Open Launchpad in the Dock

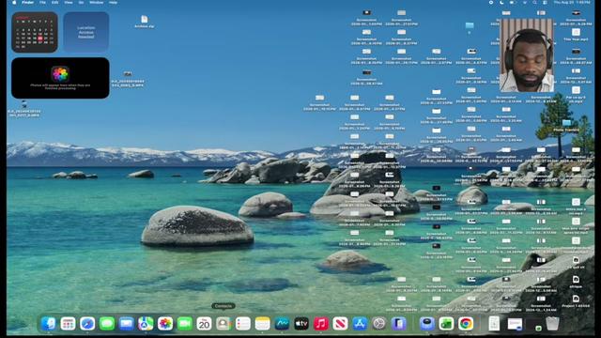pyautogui.click(x=68, y=324)
